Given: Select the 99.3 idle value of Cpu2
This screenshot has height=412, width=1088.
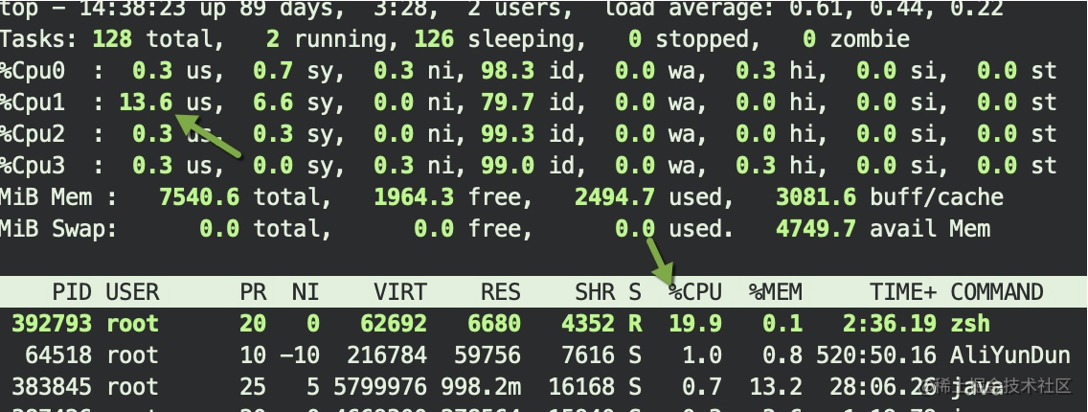Looking at the screenshot, I should pos(508,134).
